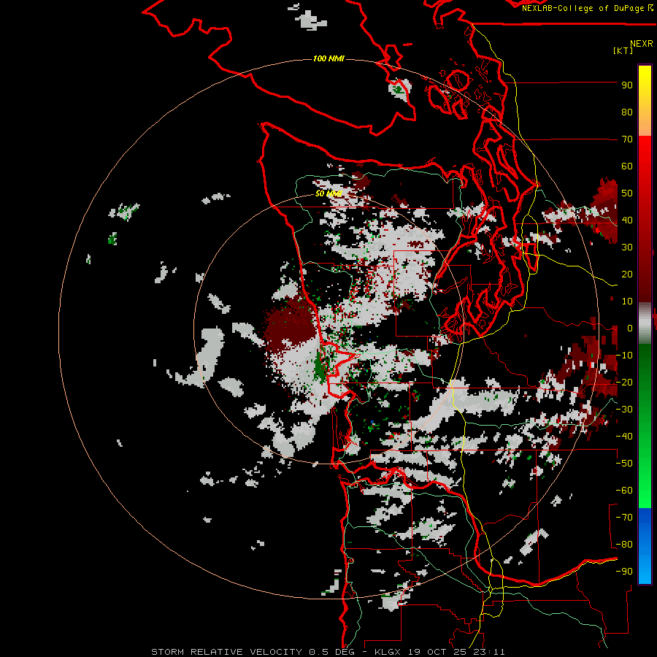The image size is (657, 657).
Task: Click the -10 value on the velocity scale
Action: pos(624,356)
